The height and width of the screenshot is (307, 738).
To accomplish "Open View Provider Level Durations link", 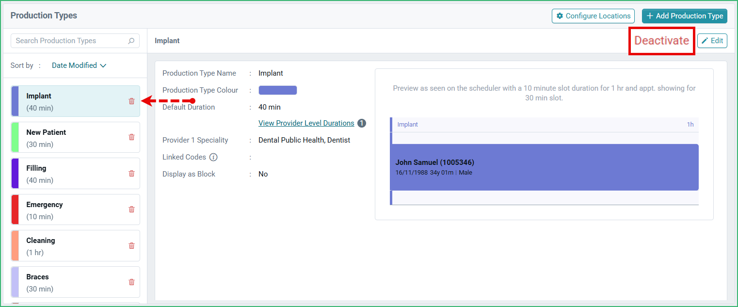I will 306,123.
